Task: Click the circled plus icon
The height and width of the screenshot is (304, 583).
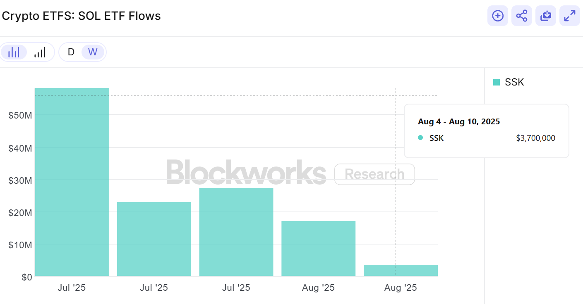Action: pyautogui.click(x=497, y=16)
